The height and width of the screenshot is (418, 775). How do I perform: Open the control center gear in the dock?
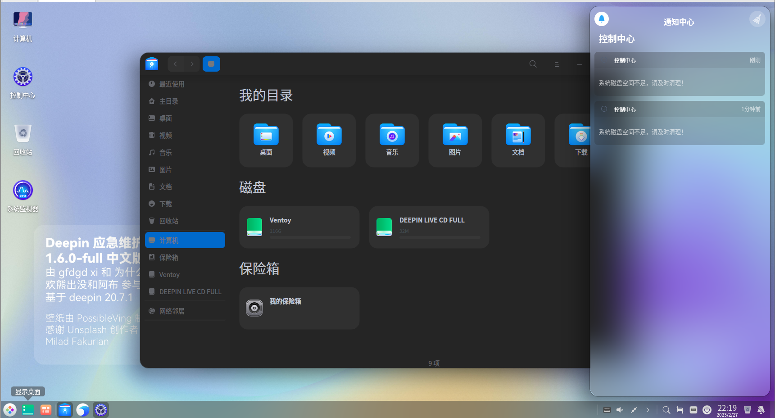101,410
